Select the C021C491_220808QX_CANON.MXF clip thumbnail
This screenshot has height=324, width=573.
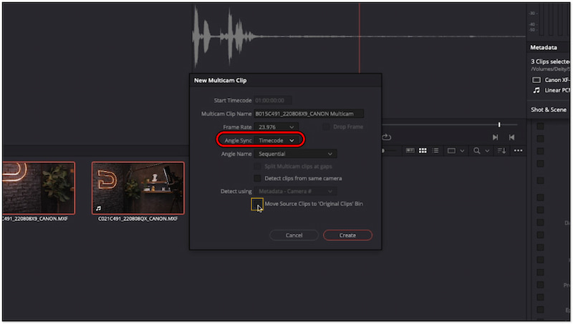click(x=138, y=187)
